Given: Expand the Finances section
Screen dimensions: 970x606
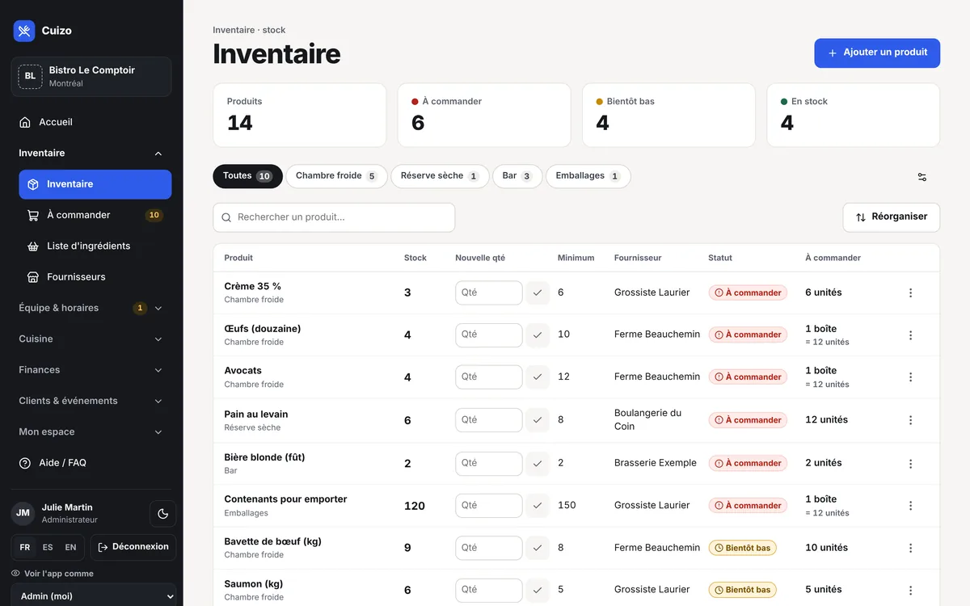Looking at the screenshot, I should tap(91, 370).
